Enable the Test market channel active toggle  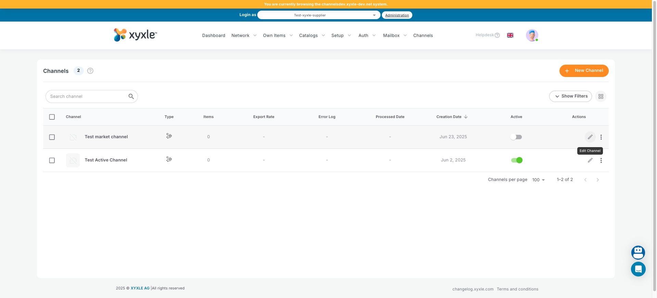[516, 137]
